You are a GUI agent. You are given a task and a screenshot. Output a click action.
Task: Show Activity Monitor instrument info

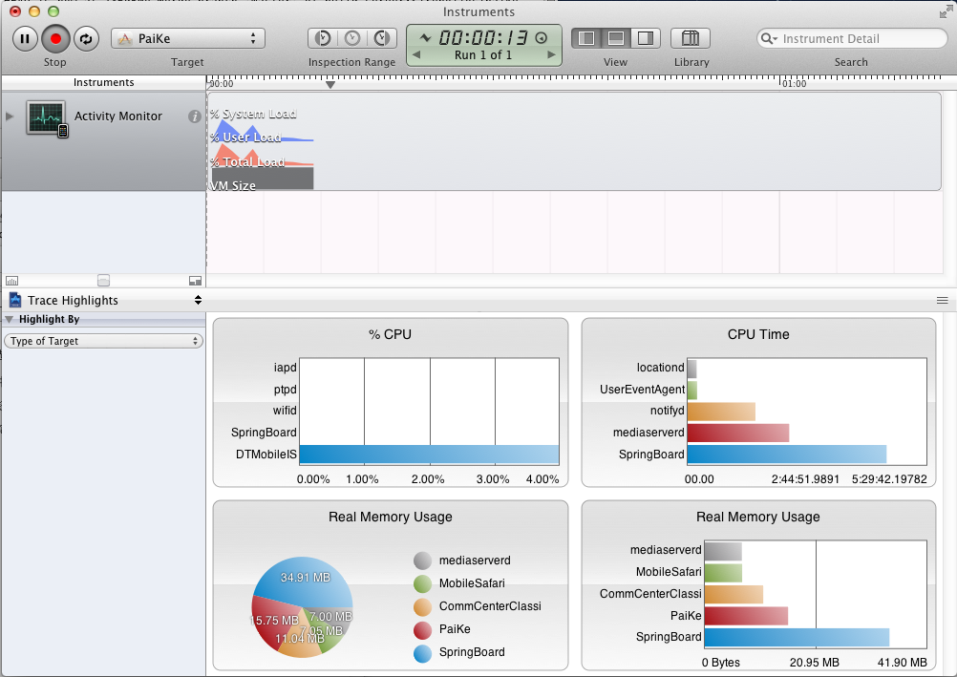pos(195,116)
